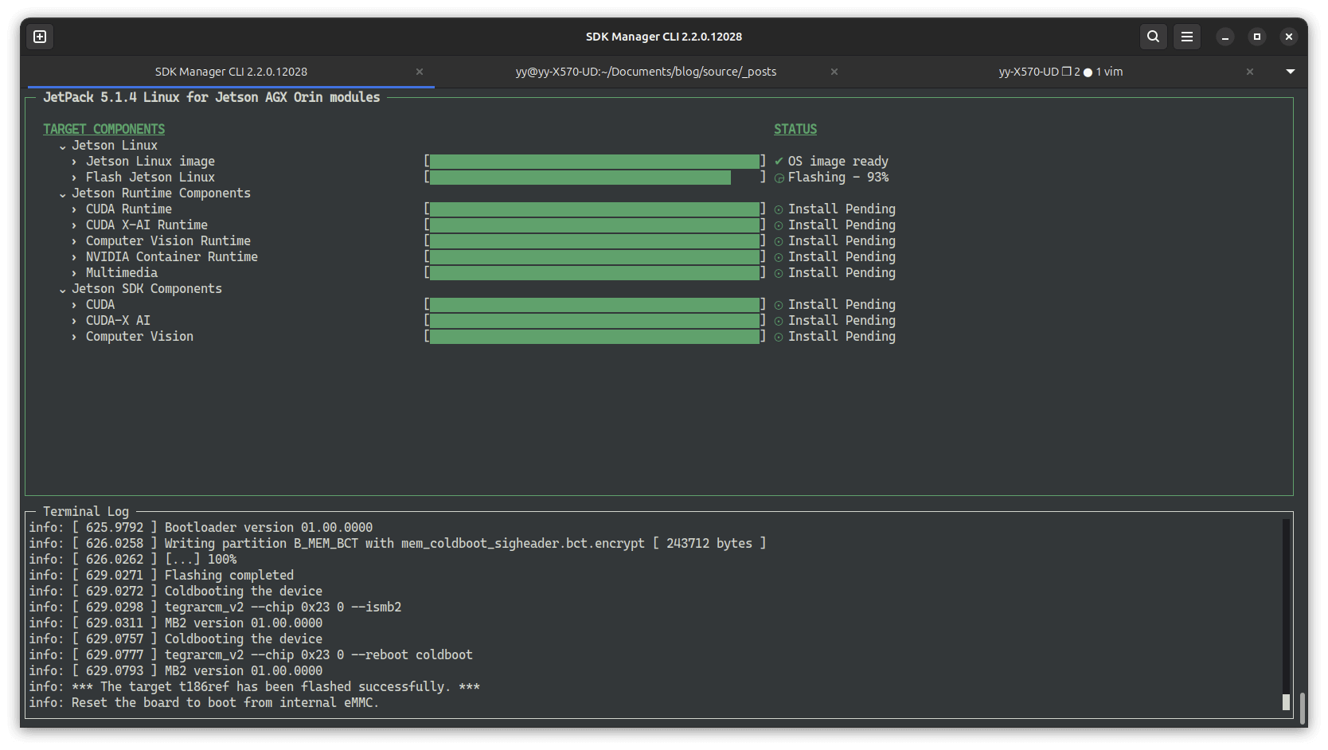Switch to SDK Manager CLI 2.2.0.12028 tab
The image size is (1328, 750).
(231, 72)
